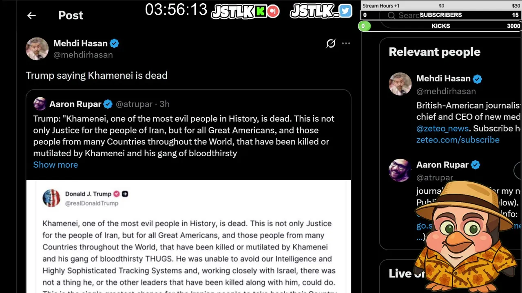Click the KICKS progress bar in the overlay
Screen dimensions: 522x293
coord(440,26)
